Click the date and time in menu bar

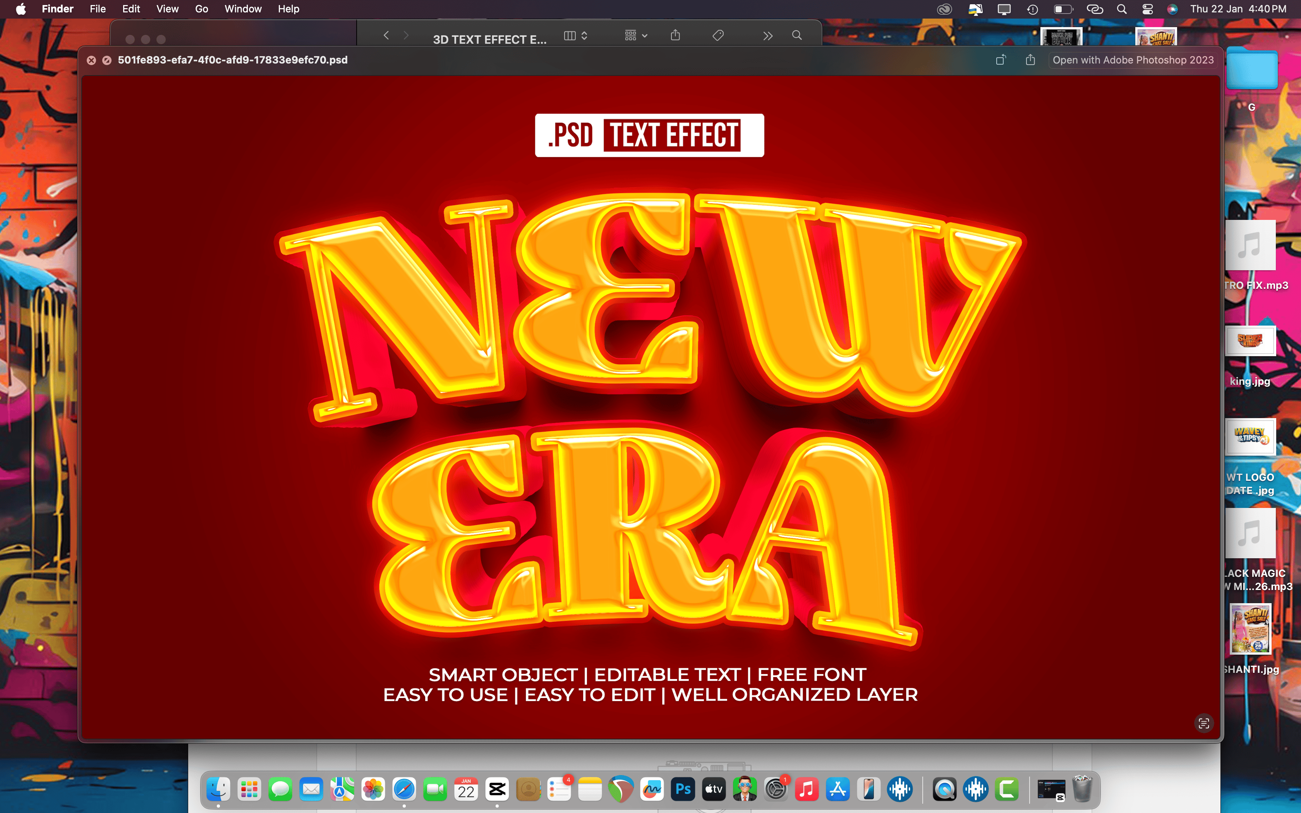[1238, 9]
